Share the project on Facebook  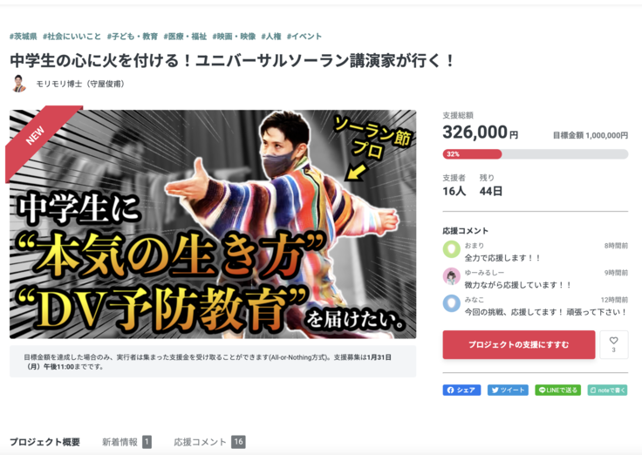click(461, 390)
